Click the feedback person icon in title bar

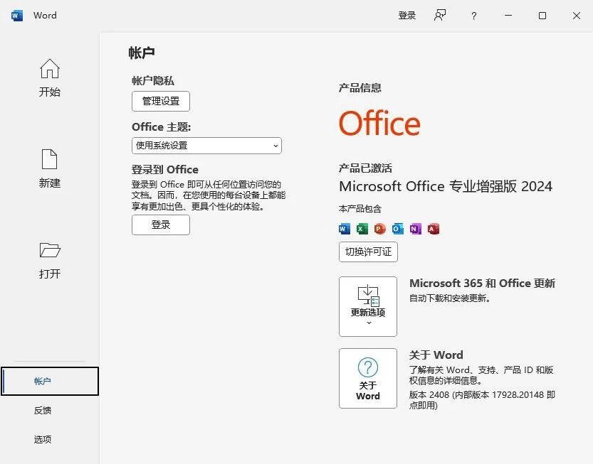click(439, 16)
